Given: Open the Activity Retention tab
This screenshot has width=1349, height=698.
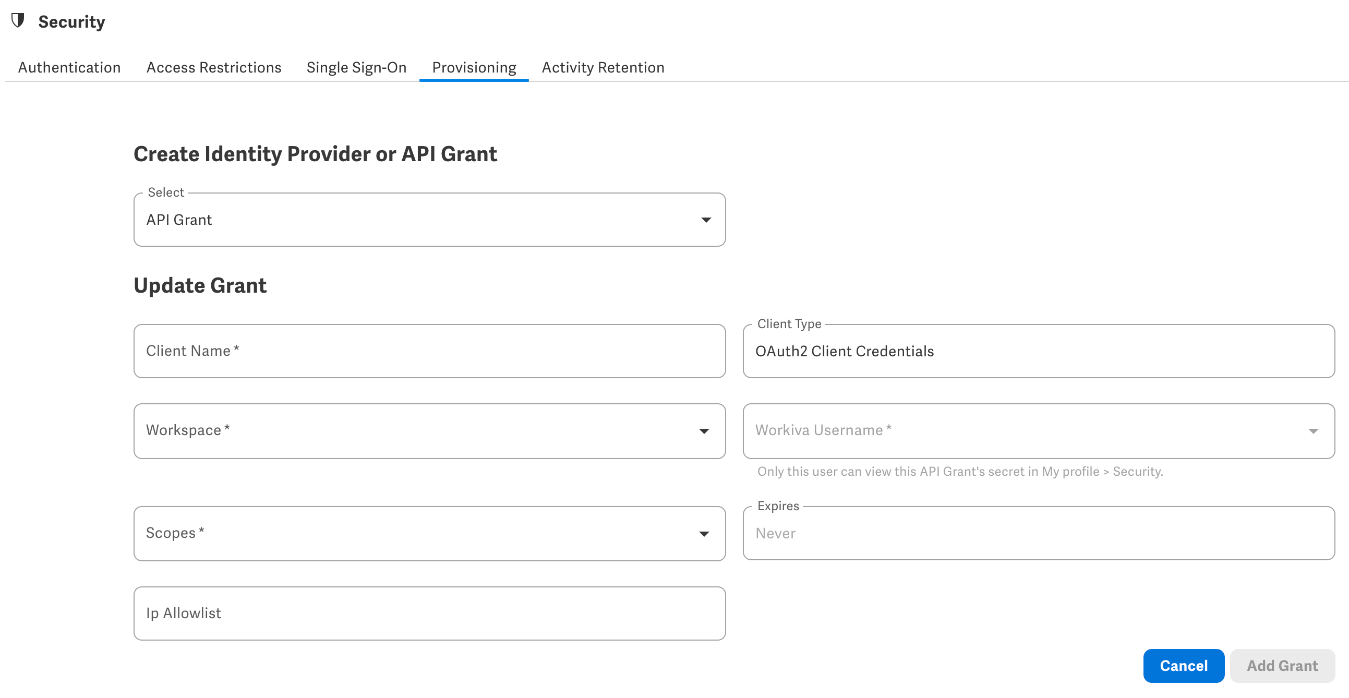Looking at the screenshot, I should (603, 67).
